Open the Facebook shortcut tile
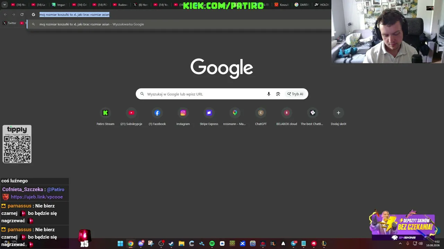 (157, 117)
